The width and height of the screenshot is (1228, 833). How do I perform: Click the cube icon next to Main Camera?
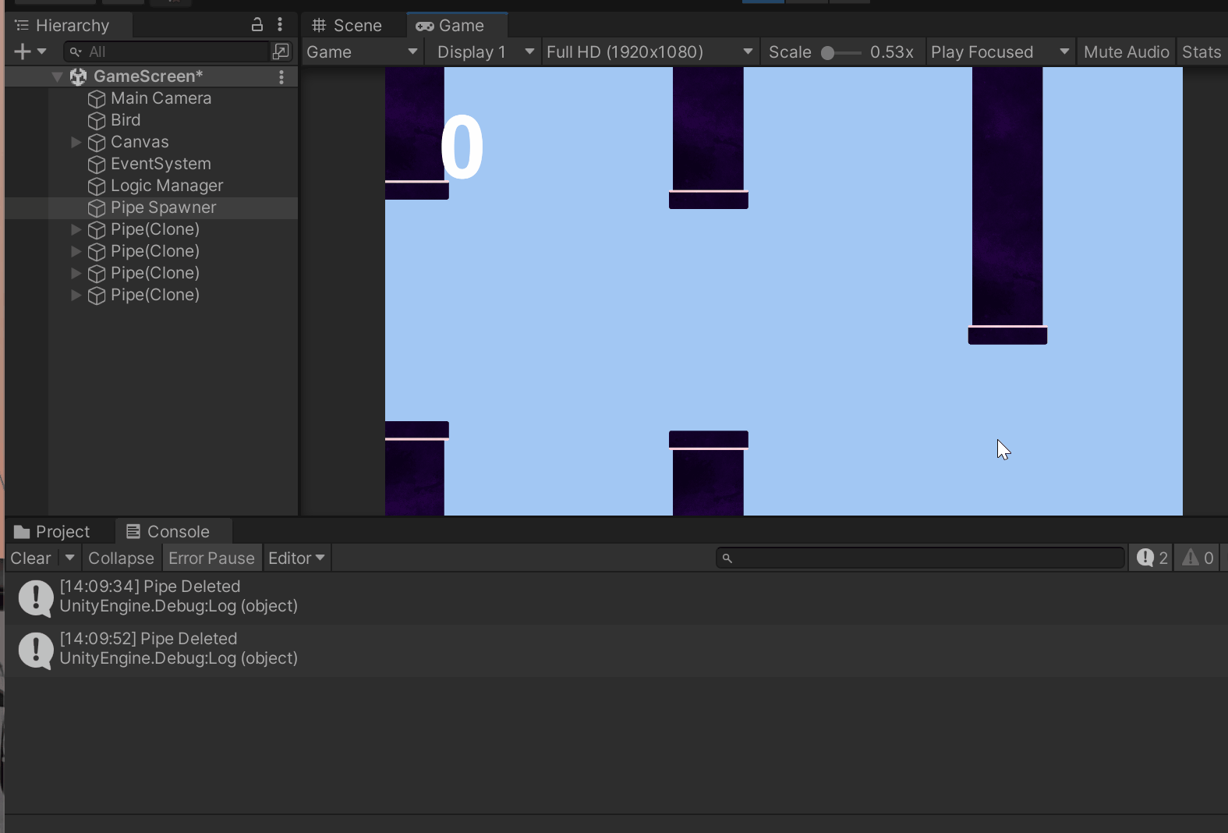pyautogui.click(x=97, y=98)
